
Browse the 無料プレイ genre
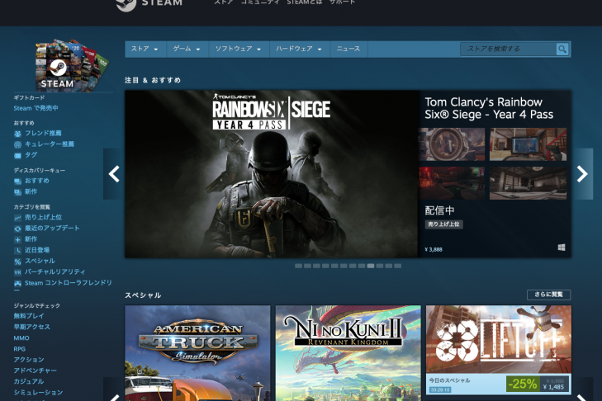[29, 316]
